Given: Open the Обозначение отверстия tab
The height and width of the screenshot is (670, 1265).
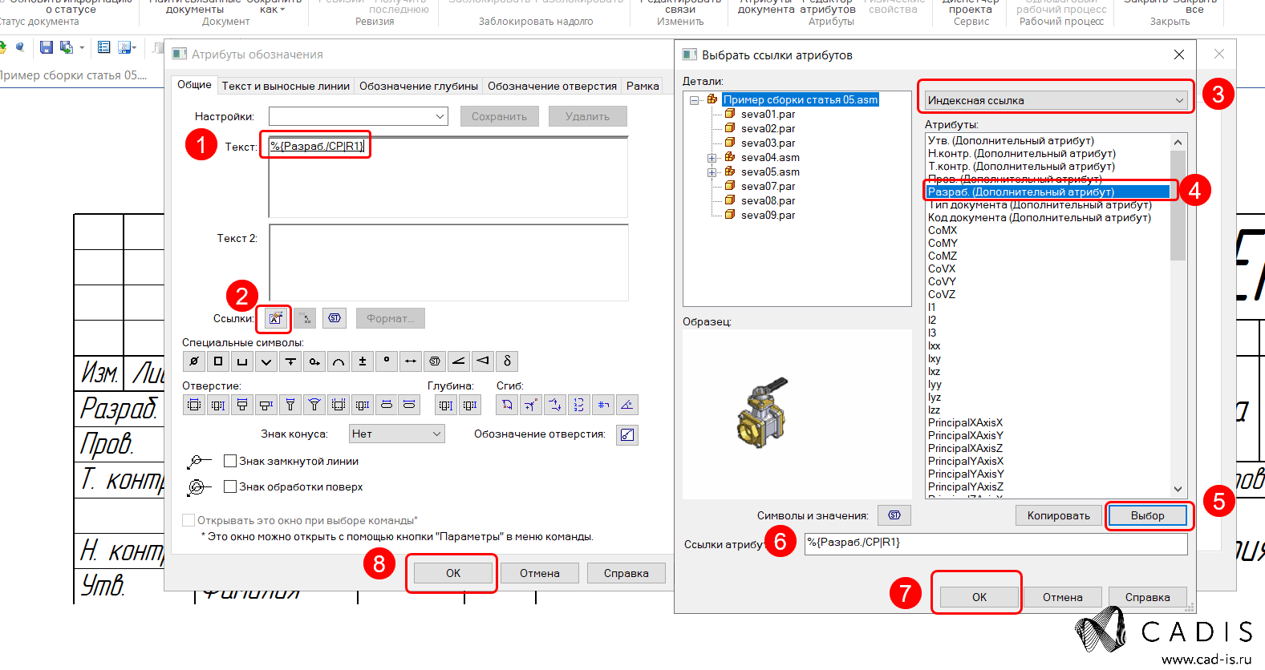Looking at the screenshot, I should tap(552, 86).
